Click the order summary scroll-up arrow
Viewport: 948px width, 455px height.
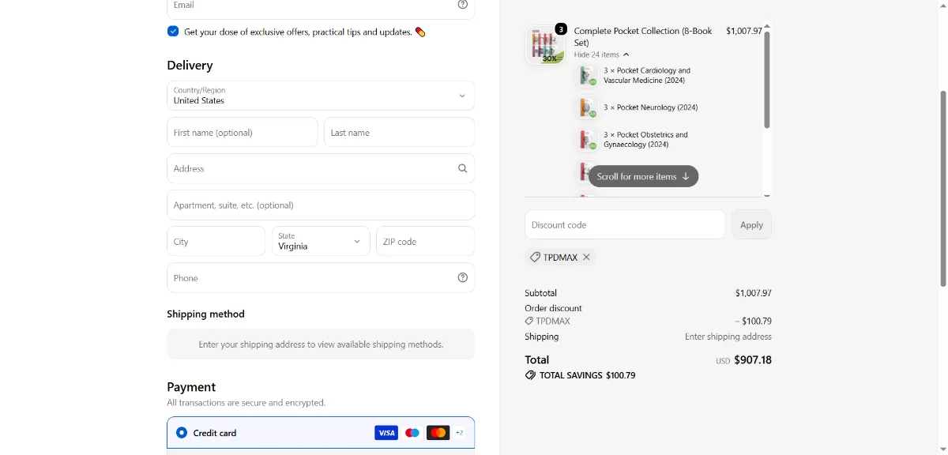tap(766, 27)
